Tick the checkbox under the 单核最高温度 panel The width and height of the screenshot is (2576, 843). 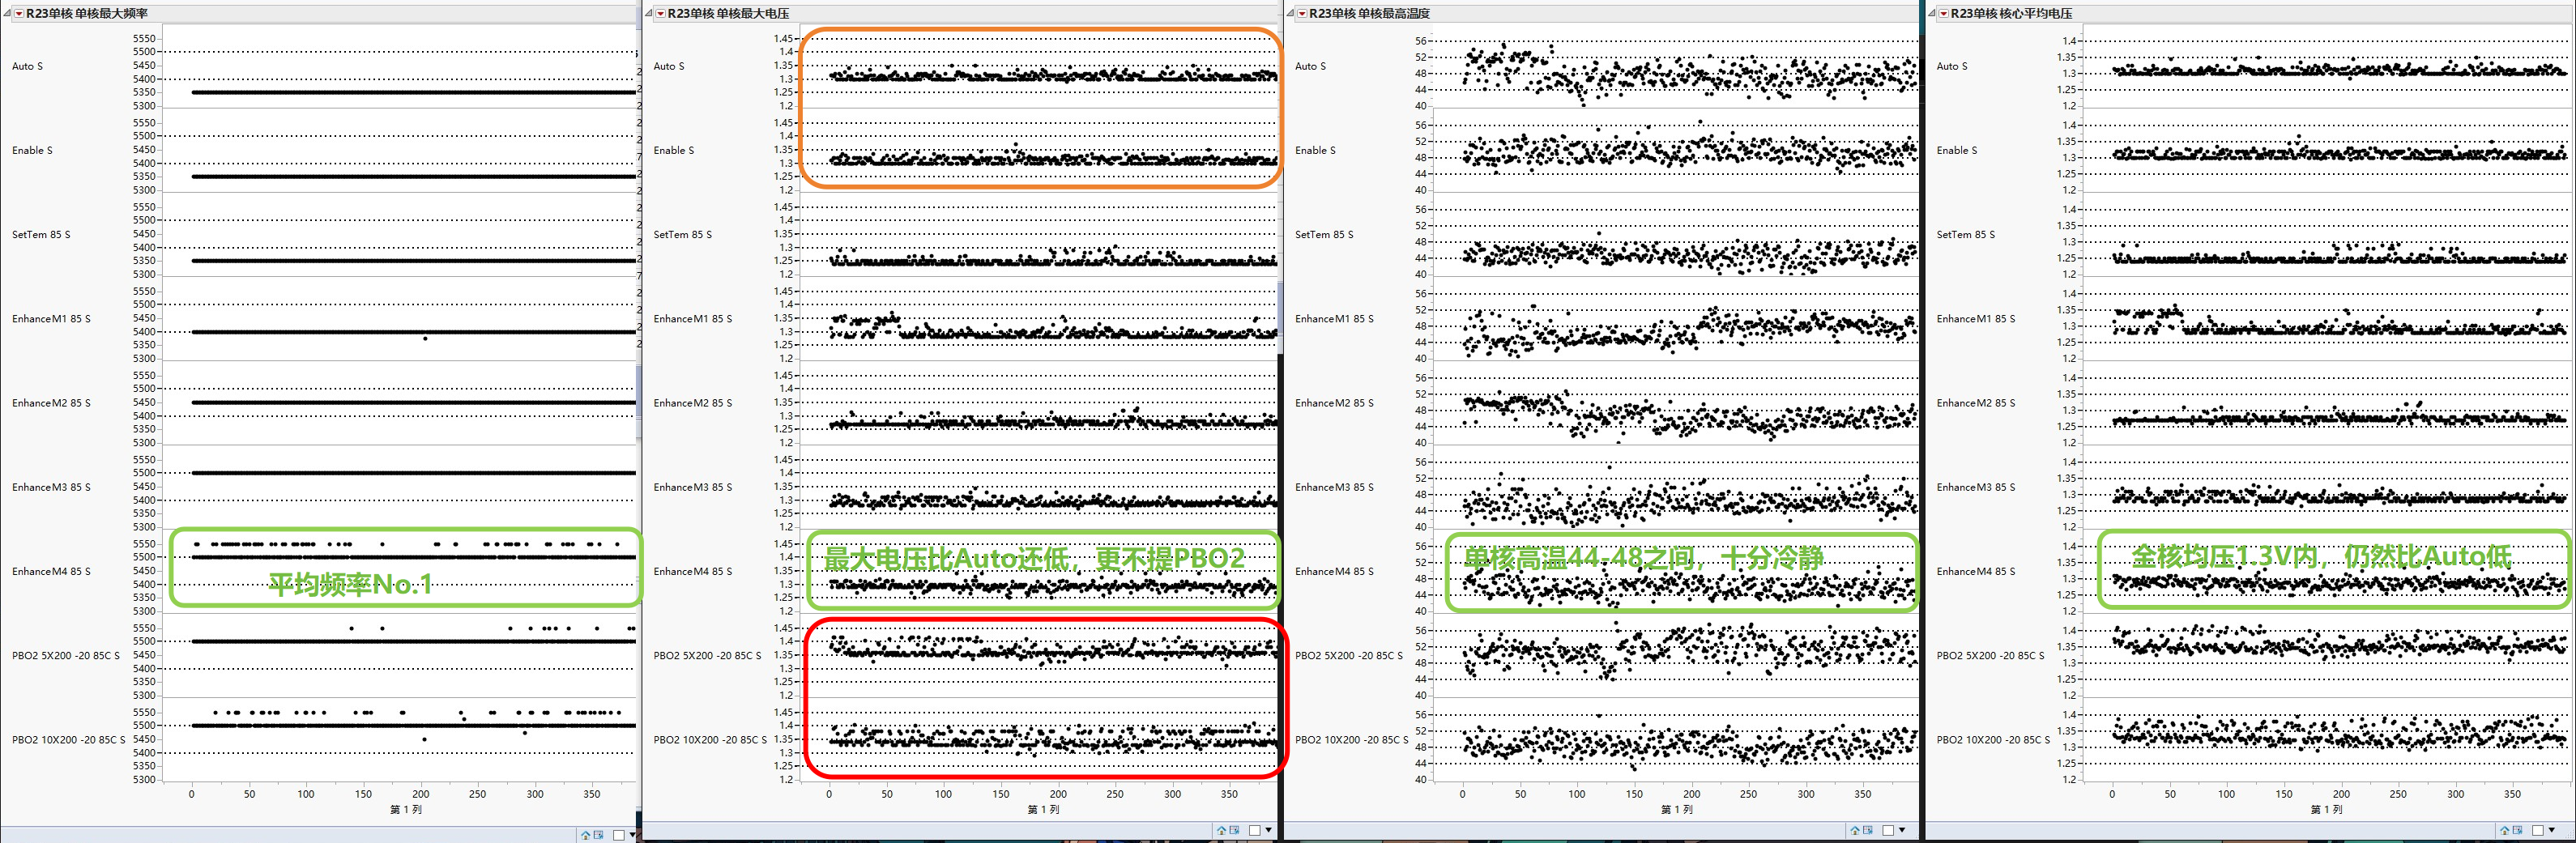click(1888, 830)
